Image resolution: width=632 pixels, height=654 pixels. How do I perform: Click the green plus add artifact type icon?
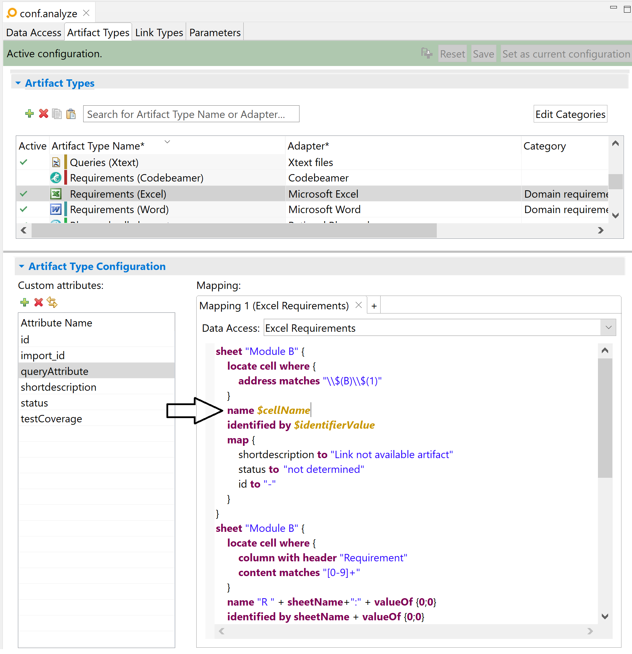(x=29, y=114)
